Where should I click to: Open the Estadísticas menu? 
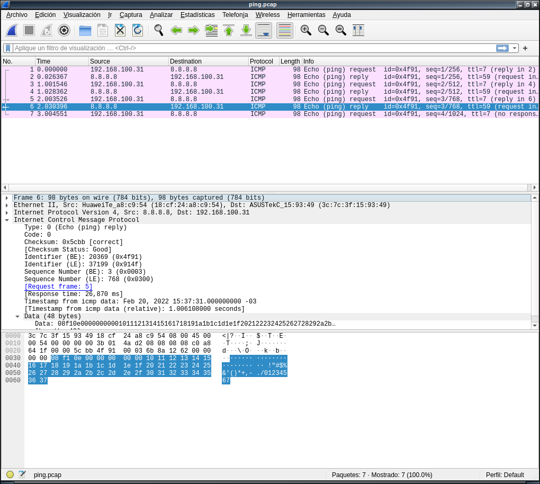coord(197,15)
